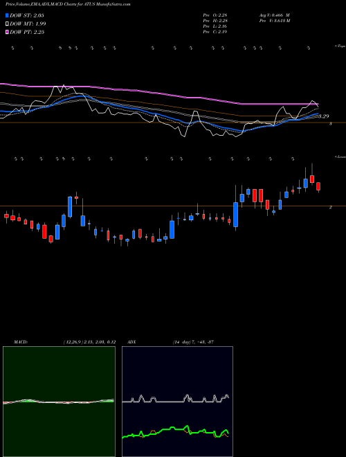
Task: Click the MACD panel title
Action: [x=21, y=342]
